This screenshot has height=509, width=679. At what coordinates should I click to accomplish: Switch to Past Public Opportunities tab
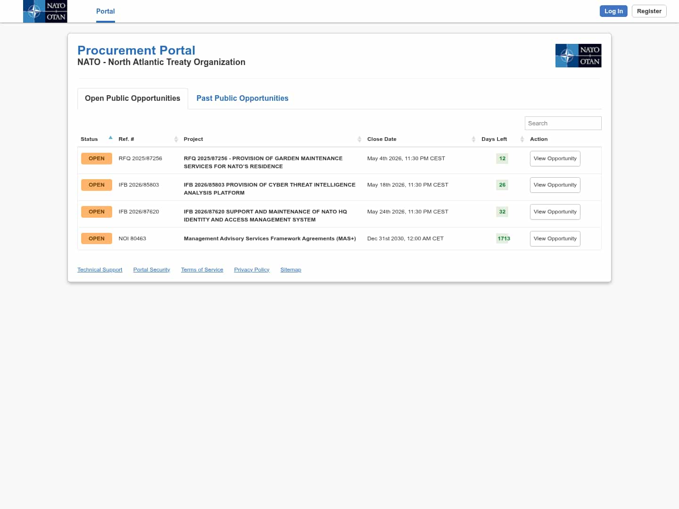(242, 99)
